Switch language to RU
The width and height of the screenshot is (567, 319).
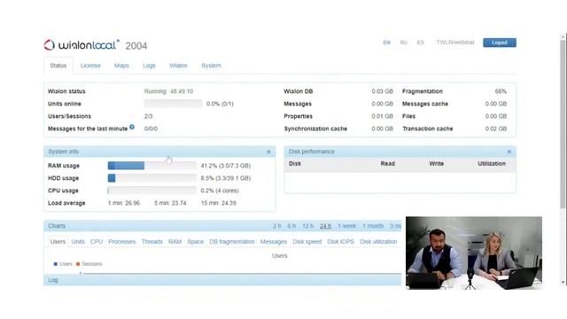click(x=404, y=43)
